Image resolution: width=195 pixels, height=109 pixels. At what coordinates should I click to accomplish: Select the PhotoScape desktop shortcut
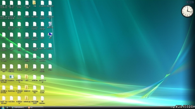point(12,89)
